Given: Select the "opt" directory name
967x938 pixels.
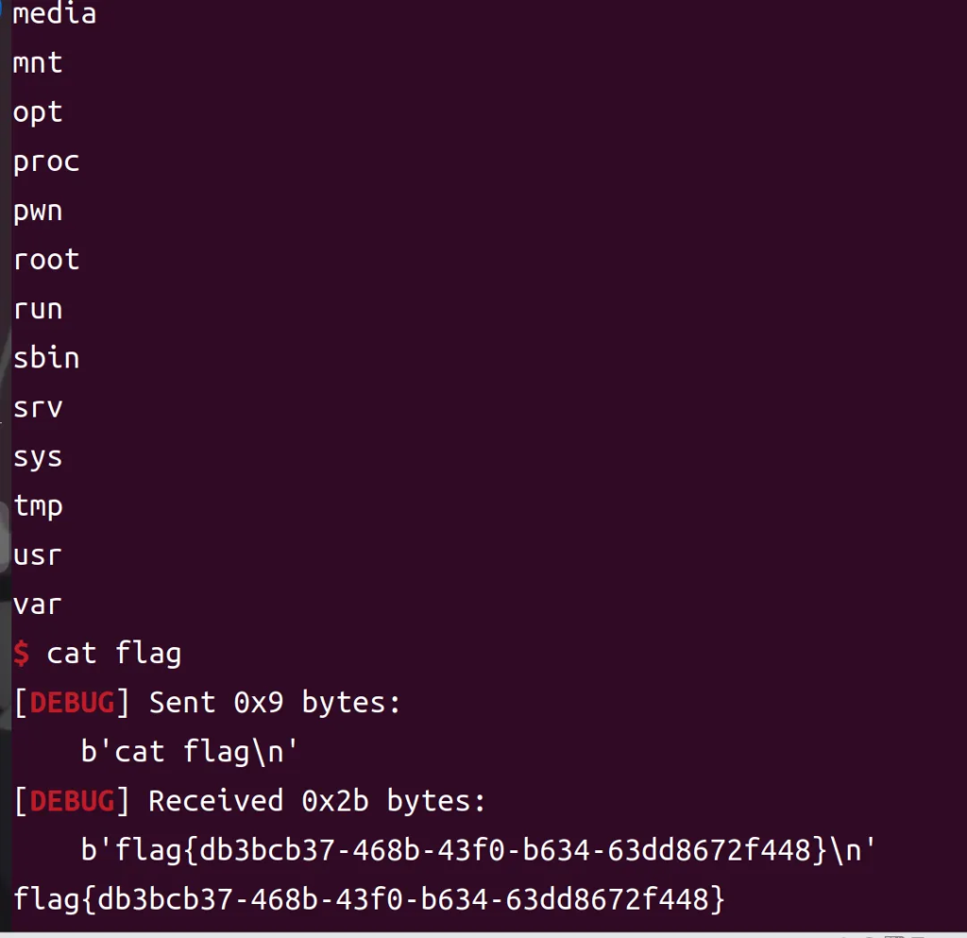Looking at the screenshot, I should pos(38,112).
